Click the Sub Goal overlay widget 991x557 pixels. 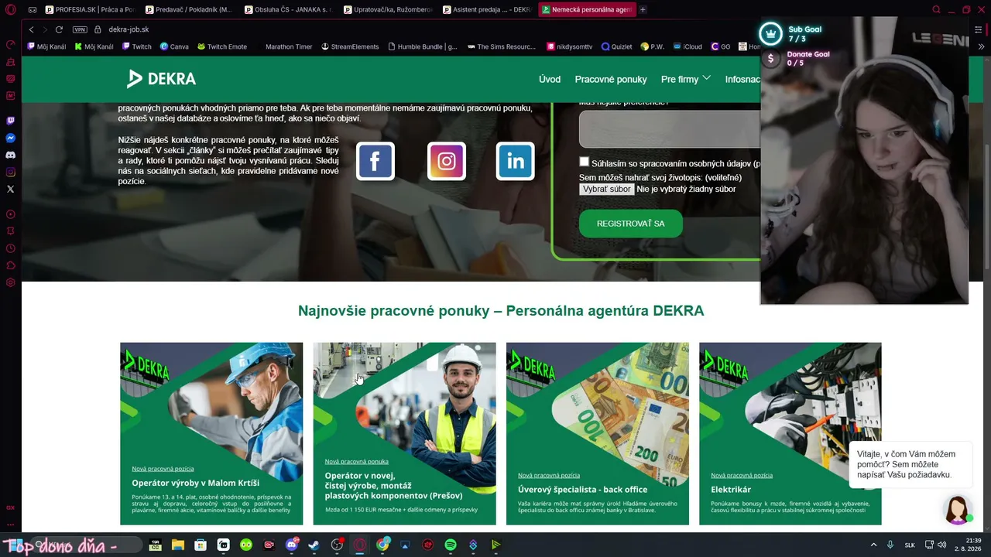pyautogui.click(x=791, y=34)
